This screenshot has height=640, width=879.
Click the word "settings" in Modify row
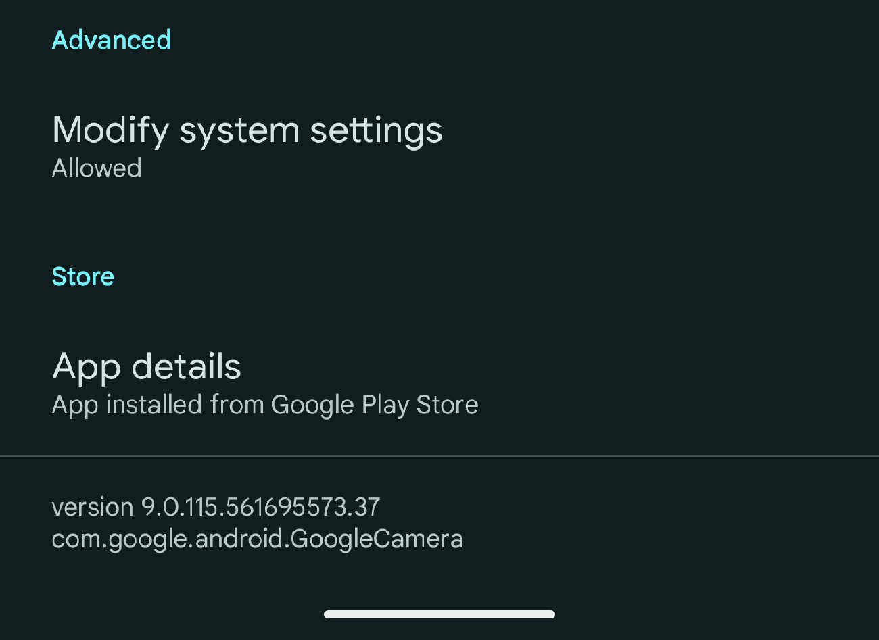[x=376, y=130]
